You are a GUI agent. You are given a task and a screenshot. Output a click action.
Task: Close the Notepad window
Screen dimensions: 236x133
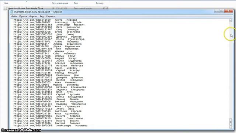pos(229,11)
